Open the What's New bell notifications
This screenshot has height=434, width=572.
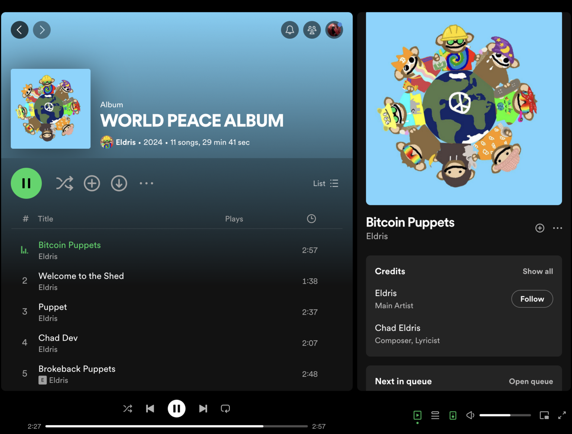click(x=290, y=30)
